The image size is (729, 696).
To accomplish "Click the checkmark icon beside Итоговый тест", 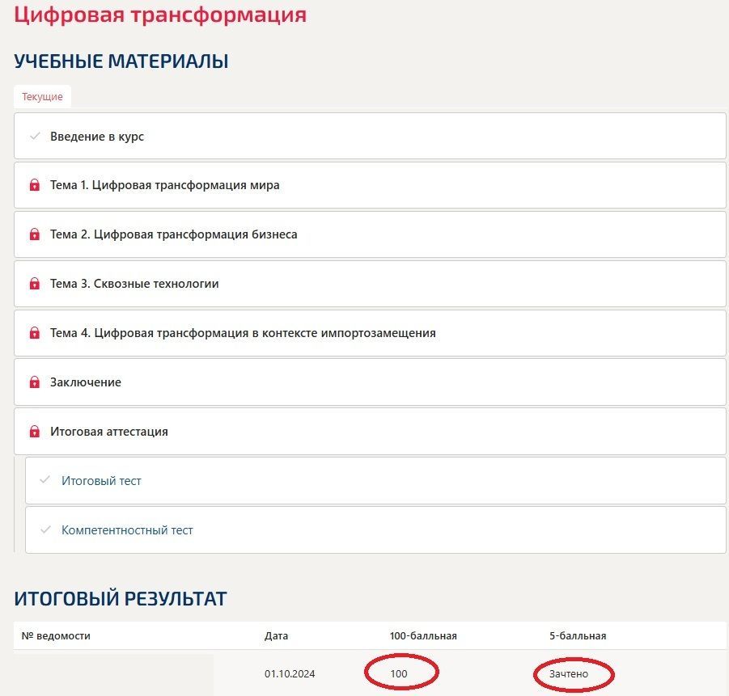I will coord(45,480).
